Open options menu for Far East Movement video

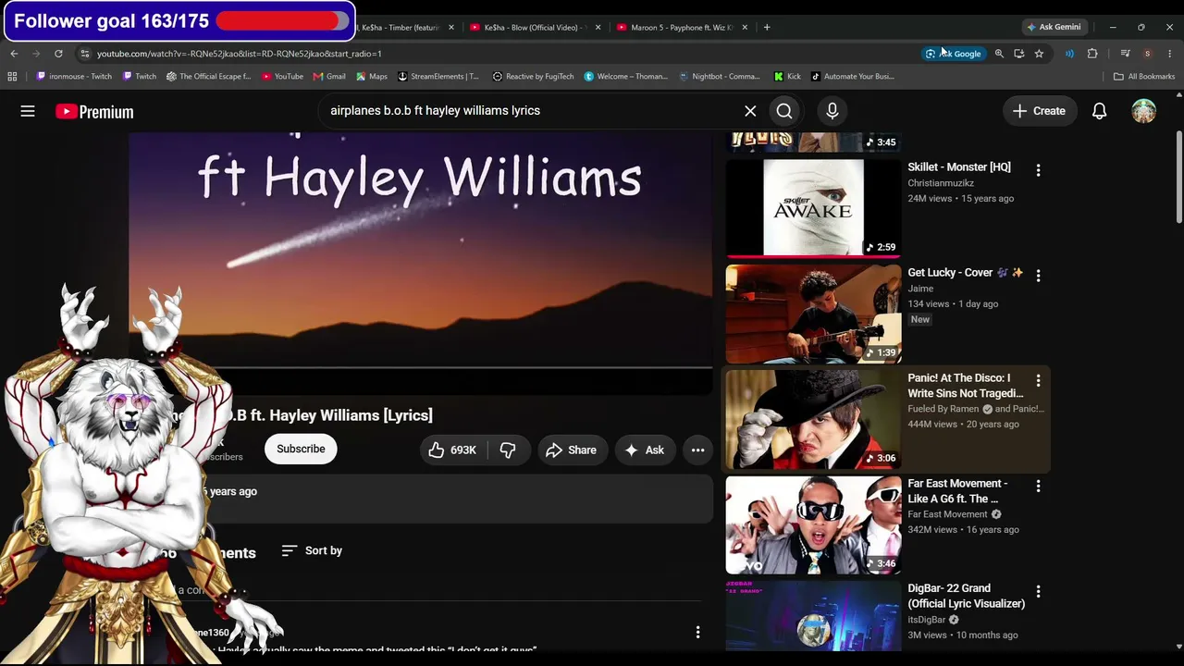(x=1038, y=487)
